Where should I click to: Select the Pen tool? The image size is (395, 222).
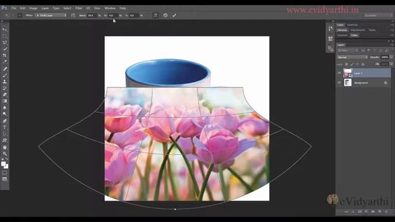[x=4, y=121]
